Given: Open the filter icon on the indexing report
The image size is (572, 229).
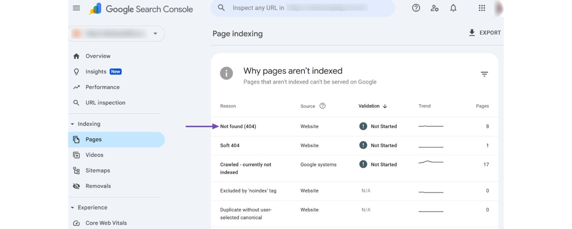Looking at the screenshot, I should click(484, 74).
